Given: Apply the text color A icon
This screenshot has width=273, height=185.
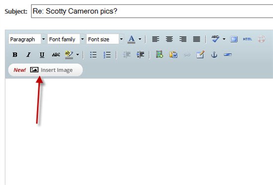Looking at the screenshot, I should click(x=132, y=39).
